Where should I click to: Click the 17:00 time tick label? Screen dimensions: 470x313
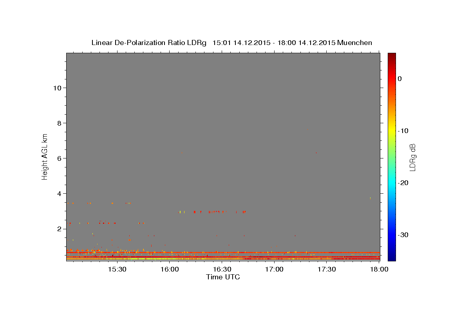click(275, 270)
